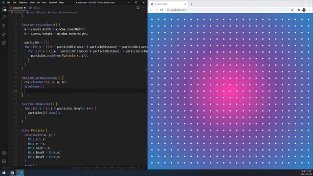Viewport: 313px width, 176px height.
Task: Open Chrome's three-dot menu
Action: (x=309, y=10)
